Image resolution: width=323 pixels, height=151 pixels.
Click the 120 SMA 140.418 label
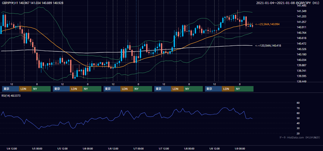pyautogui.click(x=268, y=46)
